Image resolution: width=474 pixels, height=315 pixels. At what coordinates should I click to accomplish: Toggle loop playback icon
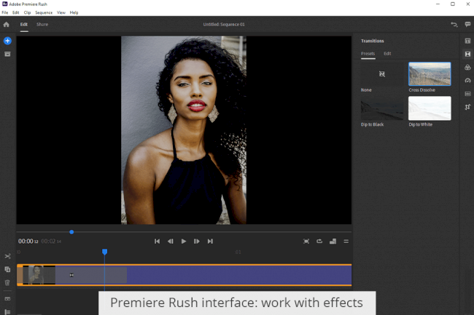click(x=319, y=241)
